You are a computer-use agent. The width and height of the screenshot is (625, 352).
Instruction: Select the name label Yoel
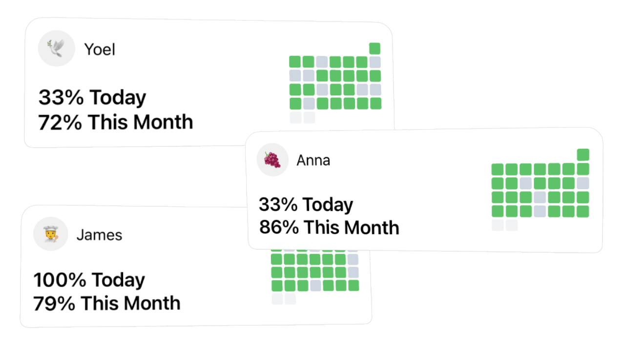pos(100,49)
